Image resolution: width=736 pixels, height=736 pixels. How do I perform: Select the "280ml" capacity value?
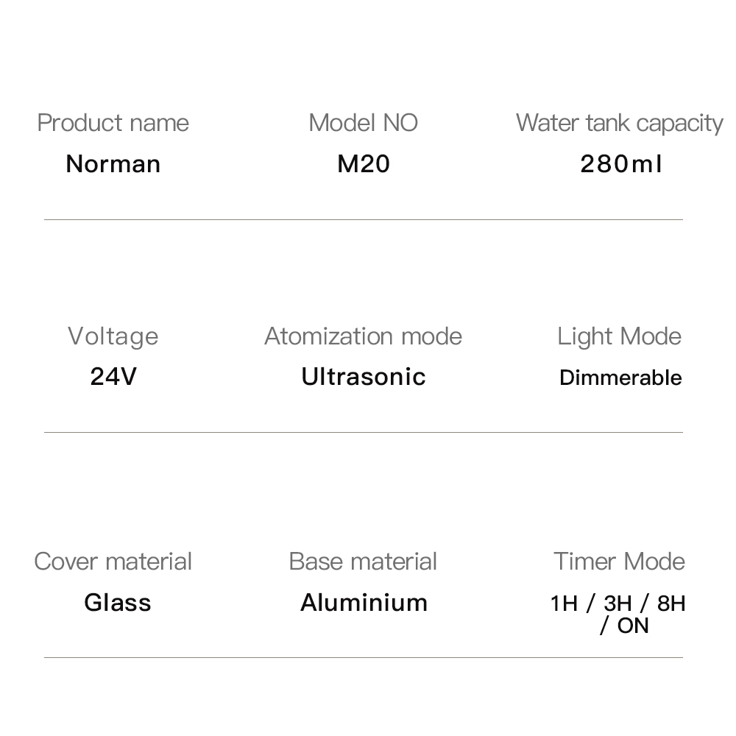[x=620, y=163]
